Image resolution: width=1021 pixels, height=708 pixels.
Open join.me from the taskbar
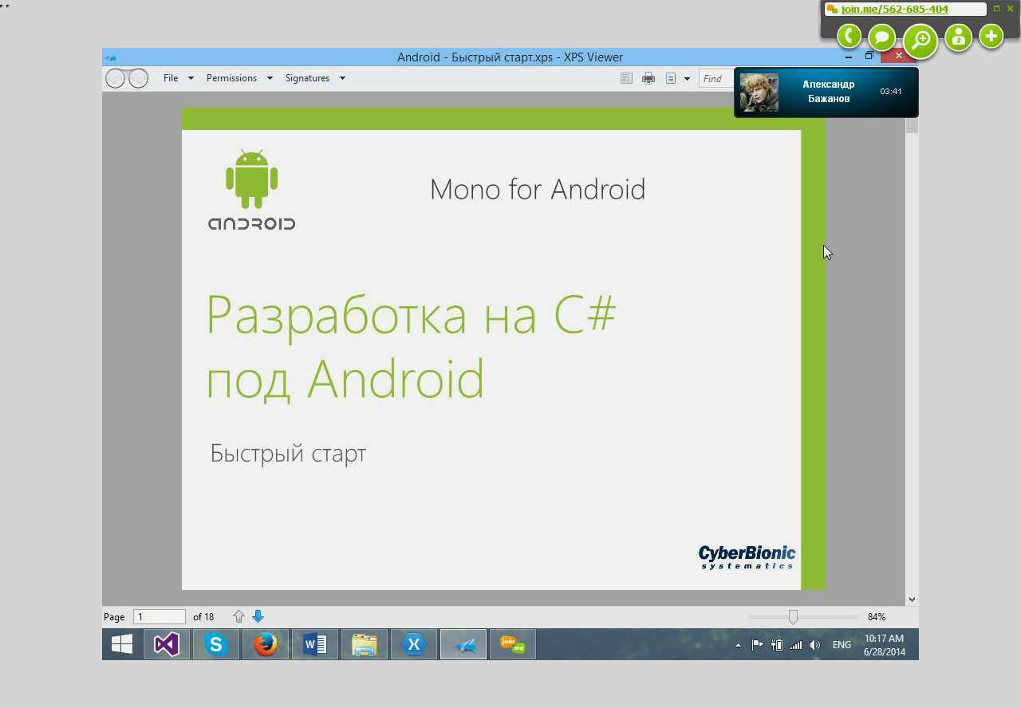(513, 644)
